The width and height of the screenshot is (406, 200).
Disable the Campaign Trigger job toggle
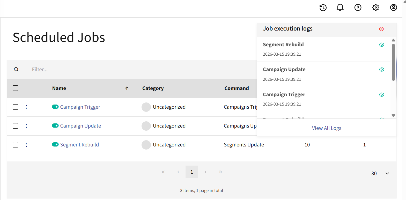tap(55, 107)
